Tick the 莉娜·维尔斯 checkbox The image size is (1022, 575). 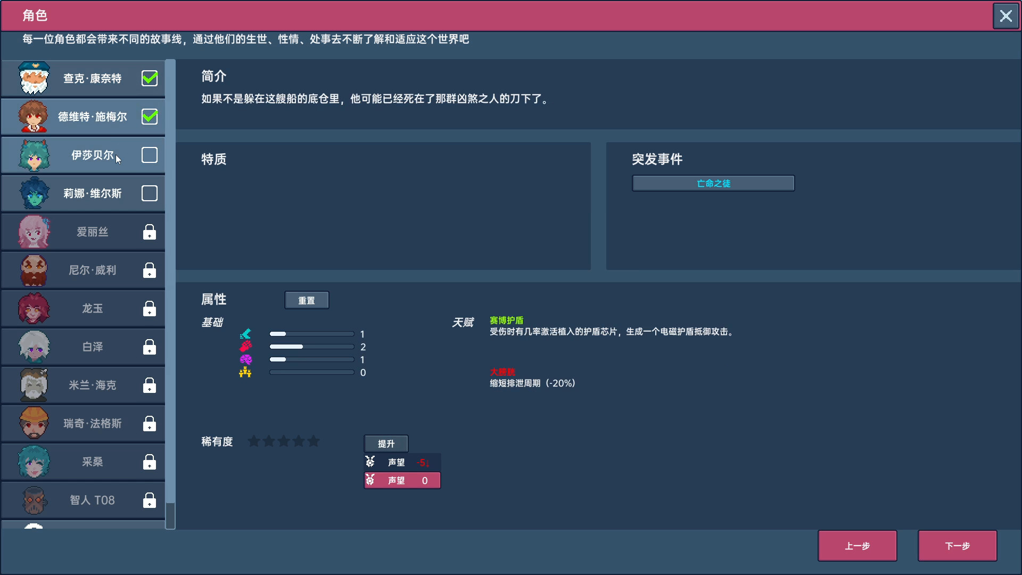coord(150,193)
